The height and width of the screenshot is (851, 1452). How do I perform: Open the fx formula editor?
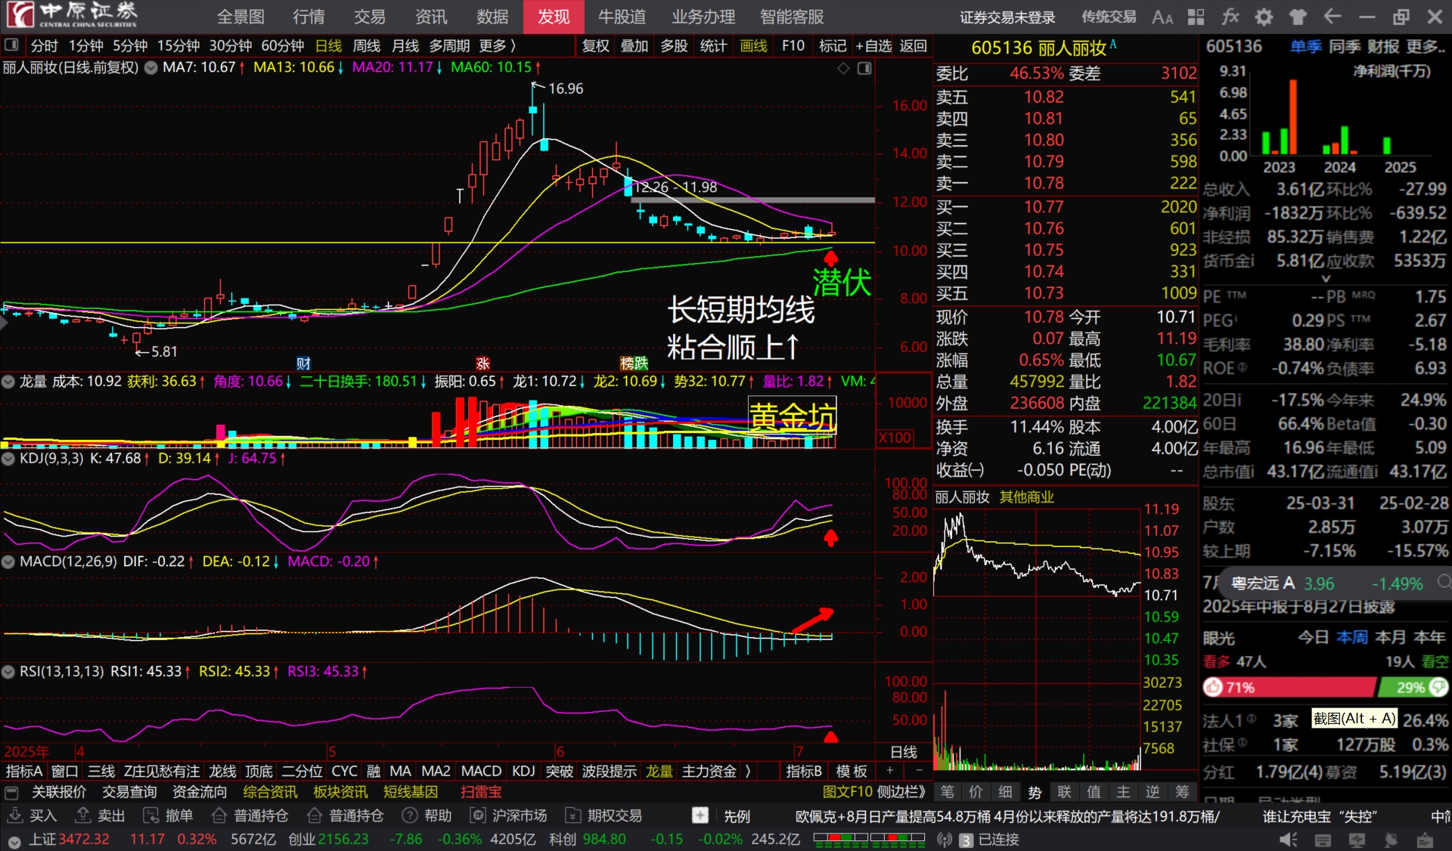tap(1230, 17)
